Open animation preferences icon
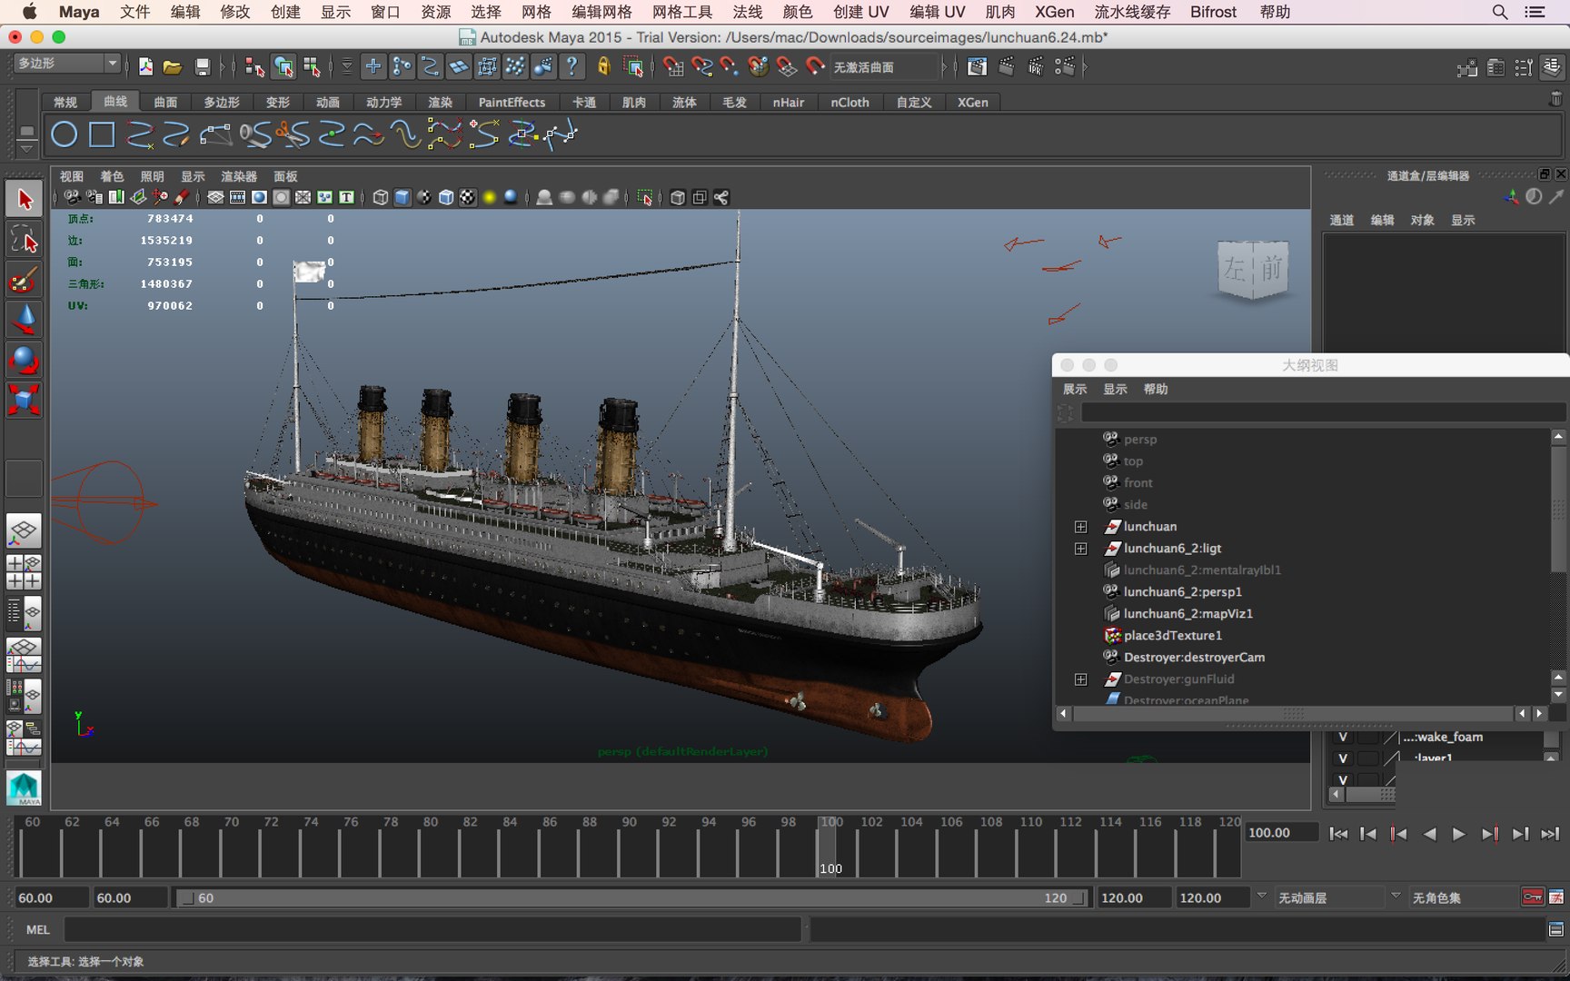 [1556, 897]
